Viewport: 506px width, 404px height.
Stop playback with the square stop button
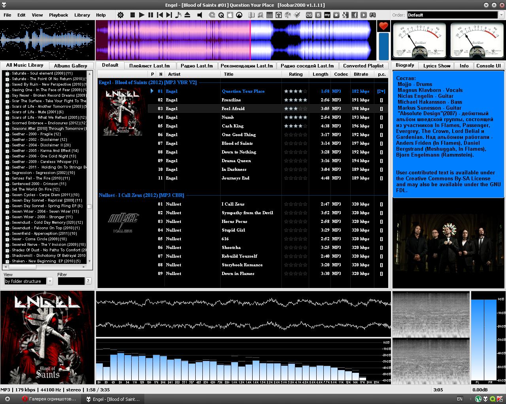[x=132, y=15]
